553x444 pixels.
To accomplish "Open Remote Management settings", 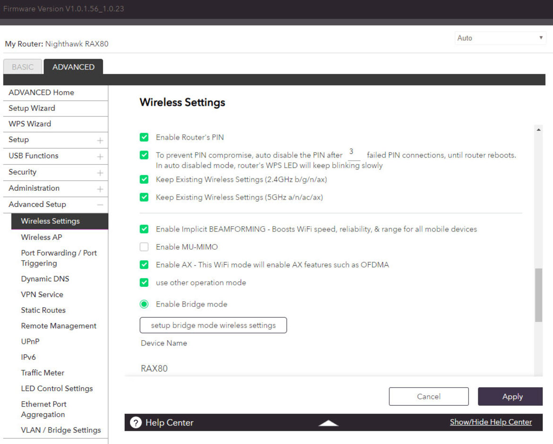I will (59, 326).
